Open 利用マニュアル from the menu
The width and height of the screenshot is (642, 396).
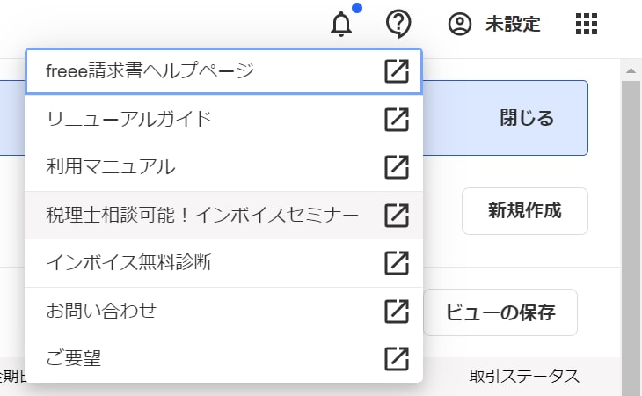(111, 166)
